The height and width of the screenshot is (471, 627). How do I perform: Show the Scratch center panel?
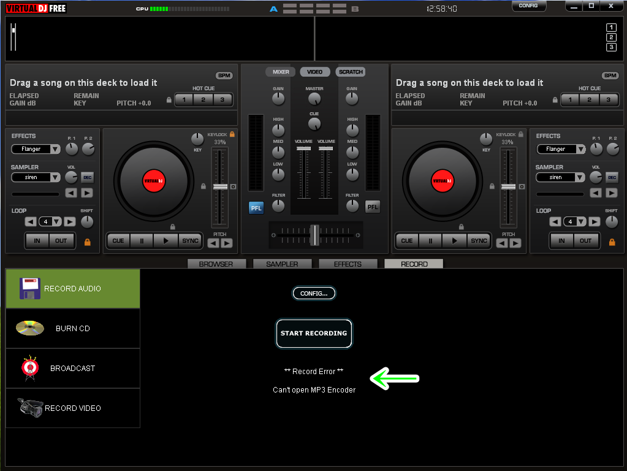pyautogui.click(x=351, y=72)
